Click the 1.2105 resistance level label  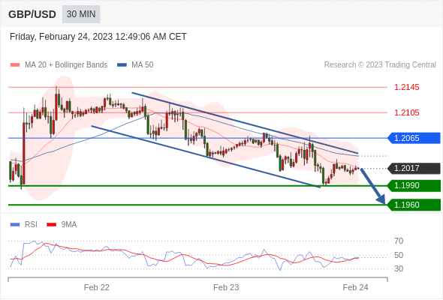407,112
